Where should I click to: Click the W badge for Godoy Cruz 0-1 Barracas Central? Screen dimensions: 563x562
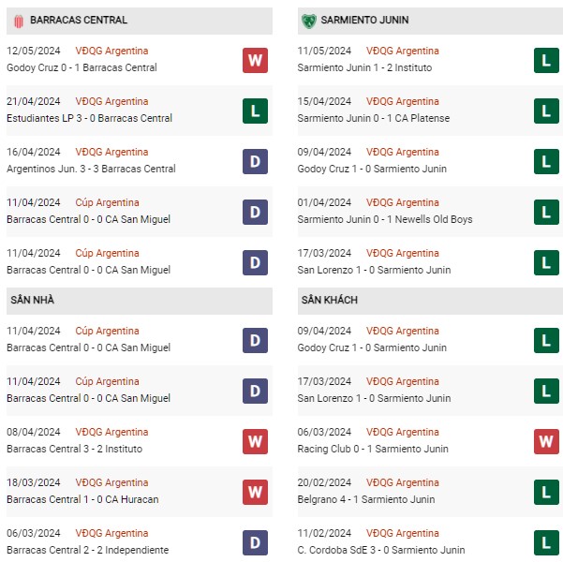[255, 60]
